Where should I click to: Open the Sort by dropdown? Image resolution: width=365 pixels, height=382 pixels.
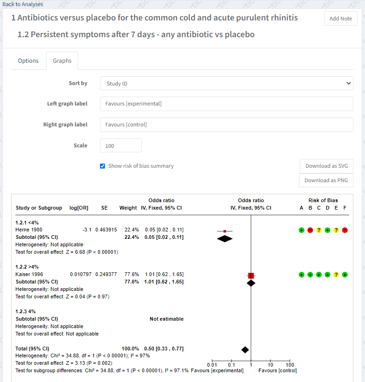(x=226, y=84)
